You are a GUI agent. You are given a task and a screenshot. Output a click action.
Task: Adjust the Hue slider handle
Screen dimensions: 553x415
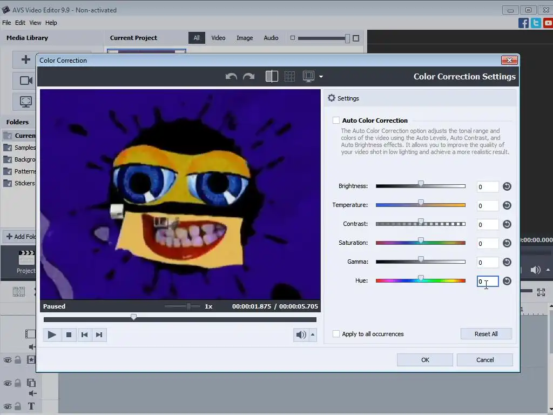(x=421, y=278)
